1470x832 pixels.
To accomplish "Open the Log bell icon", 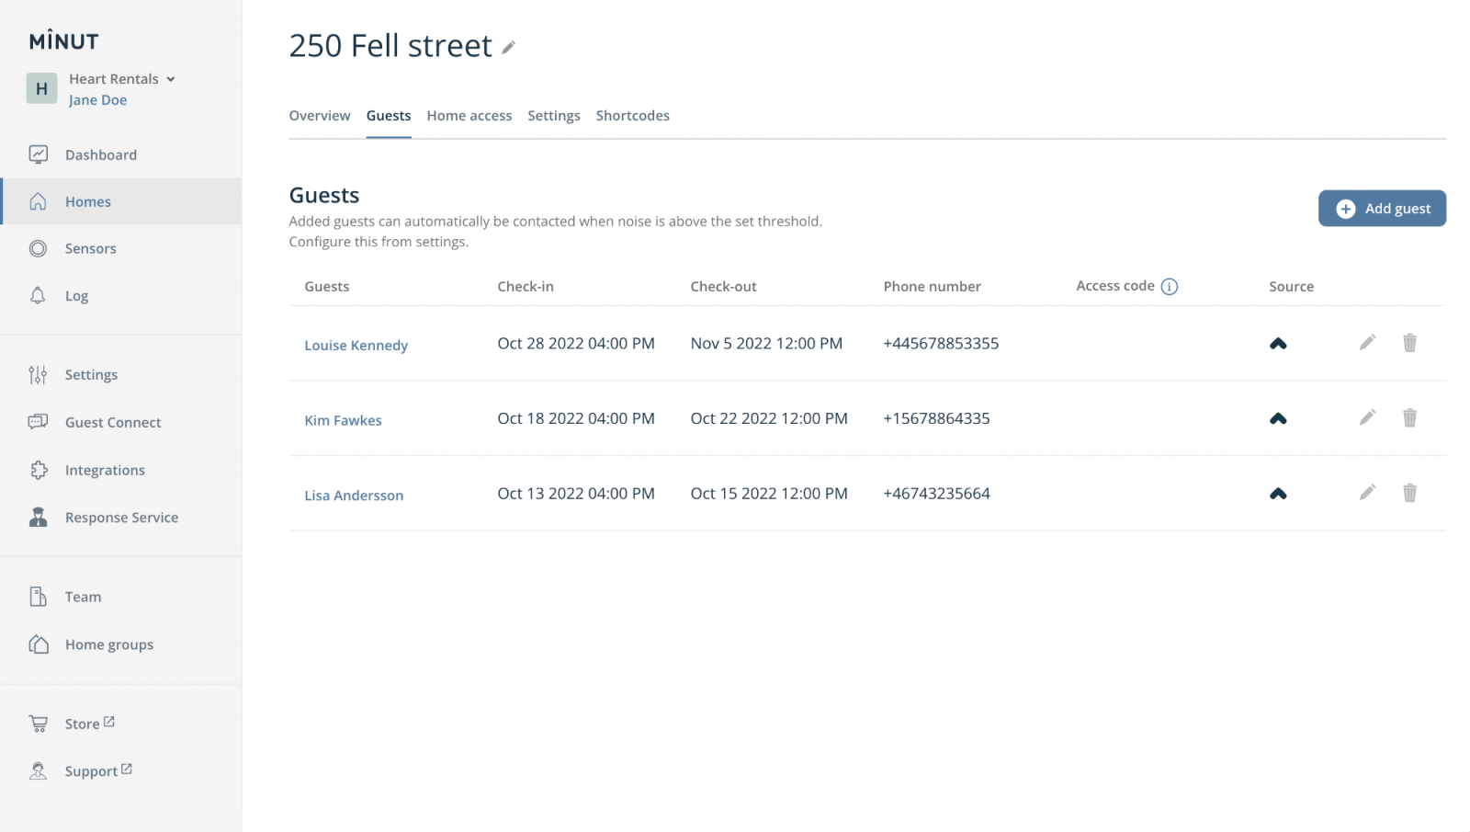I will tap(38, 296).
